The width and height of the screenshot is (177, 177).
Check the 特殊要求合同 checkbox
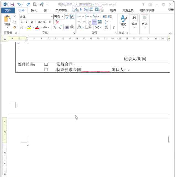coord(46,70)
